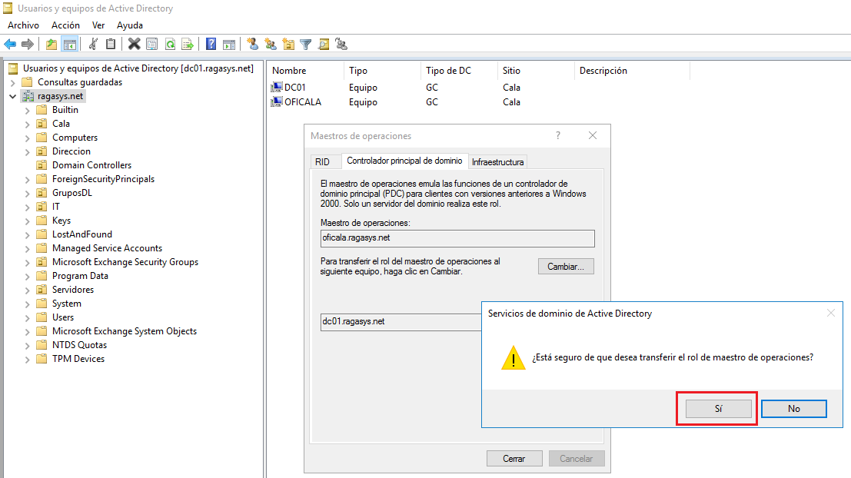Screen dimensions: 851x478
Task: Select the IT organizational unit
Action: click(x=56, y=207)
